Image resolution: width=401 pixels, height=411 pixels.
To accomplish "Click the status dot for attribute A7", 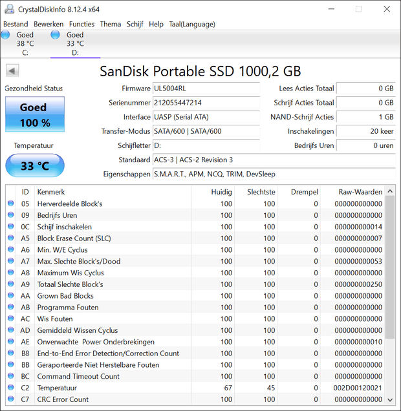I will pos(11,261).
